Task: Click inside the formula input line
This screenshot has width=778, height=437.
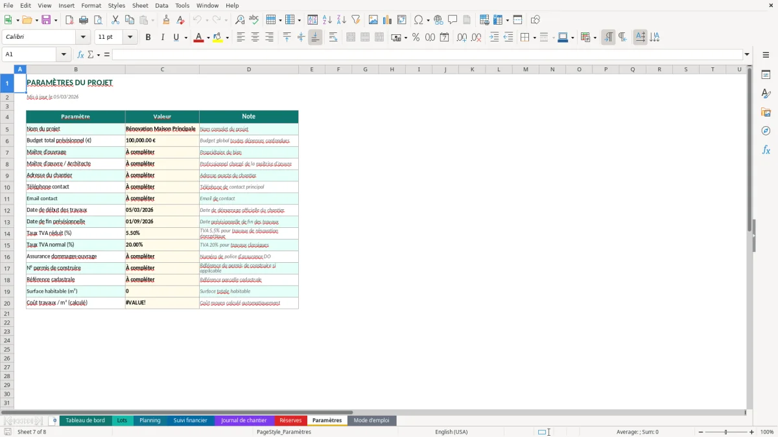Action: tap(427, 54)
